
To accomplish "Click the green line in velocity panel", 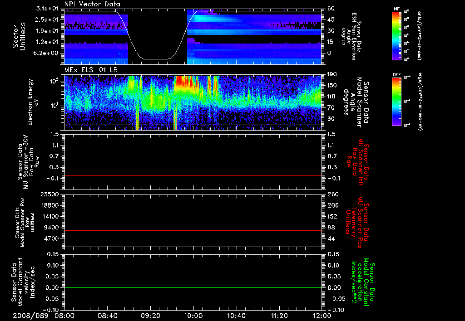I will pyautogui.click(x=193, y=287).
